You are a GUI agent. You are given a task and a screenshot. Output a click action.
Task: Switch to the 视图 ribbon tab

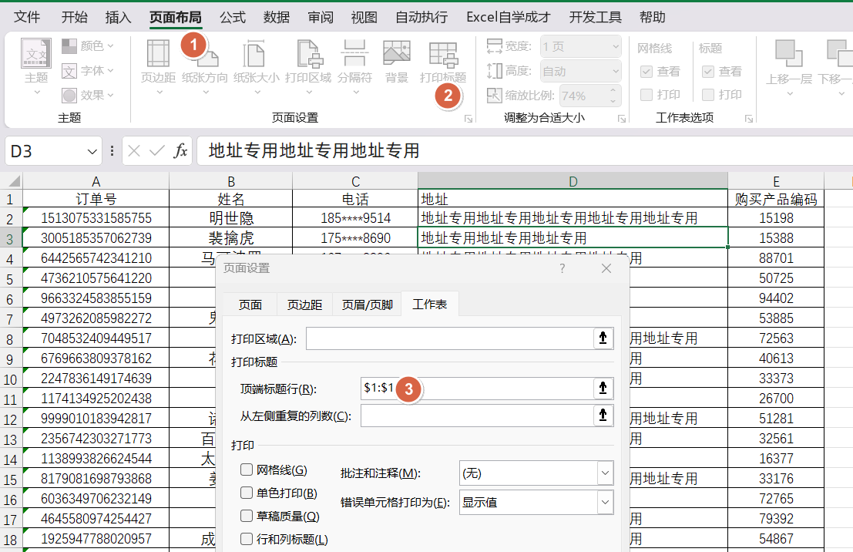point(364,18)
